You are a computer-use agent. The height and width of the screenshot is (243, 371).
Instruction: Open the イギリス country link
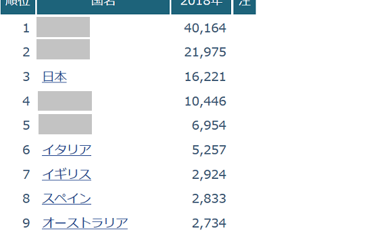[66, 175]
